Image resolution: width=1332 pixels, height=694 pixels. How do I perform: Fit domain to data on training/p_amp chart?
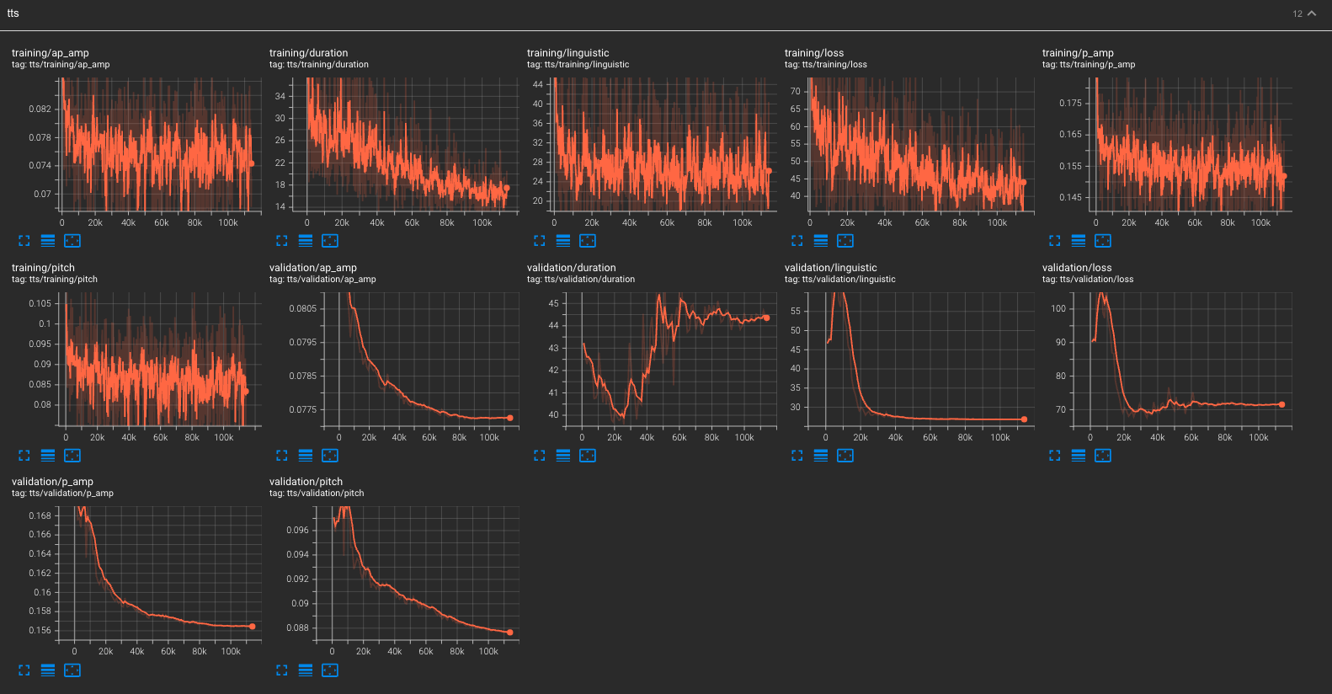1103,241
